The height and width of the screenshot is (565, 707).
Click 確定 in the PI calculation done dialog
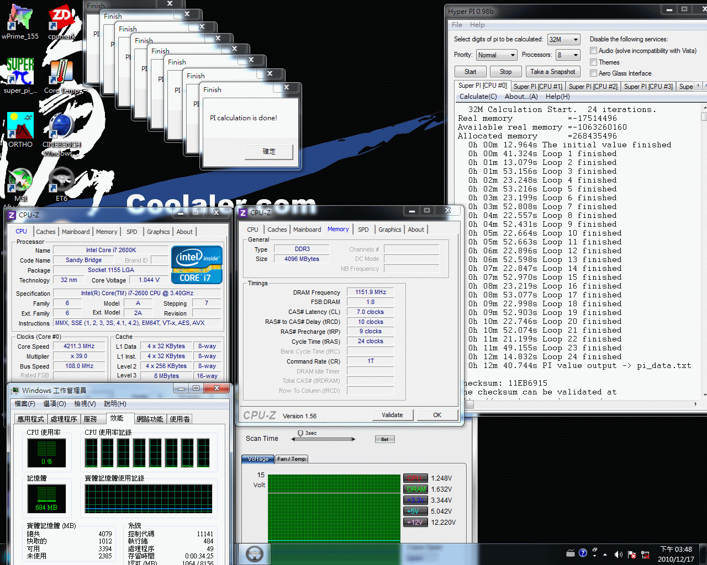click(269, 151)
